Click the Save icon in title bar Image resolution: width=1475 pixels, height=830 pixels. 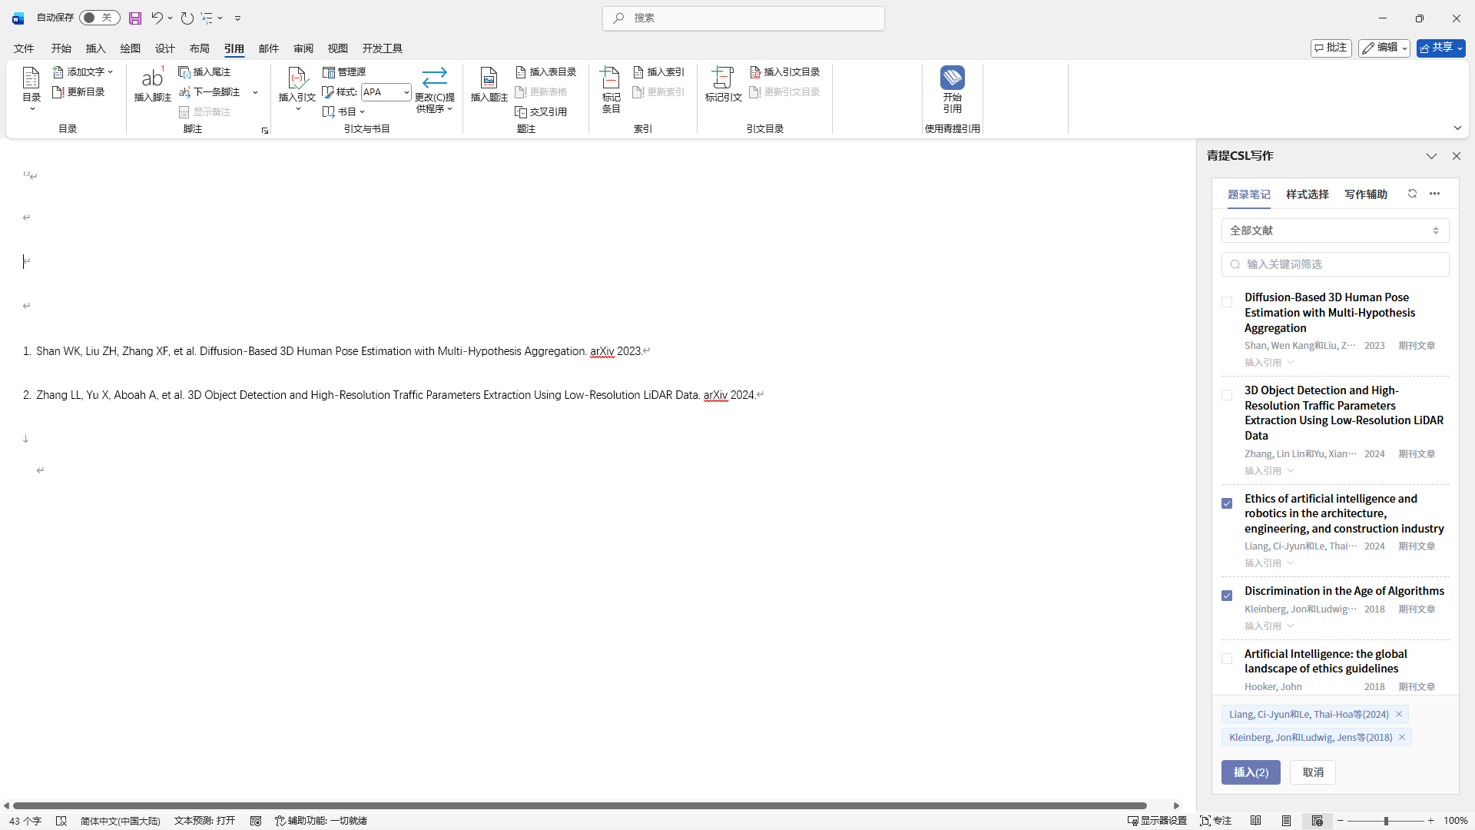click(x=135, y=18)
